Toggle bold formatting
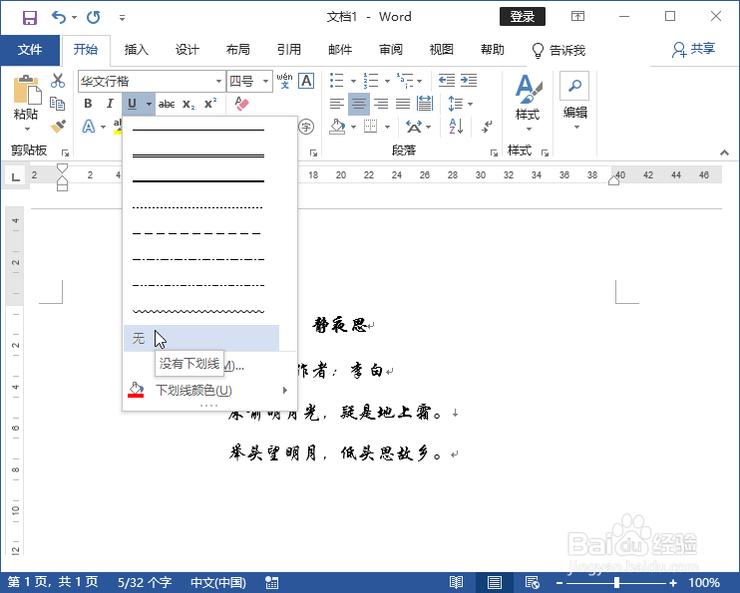 (x=88, y=104)
